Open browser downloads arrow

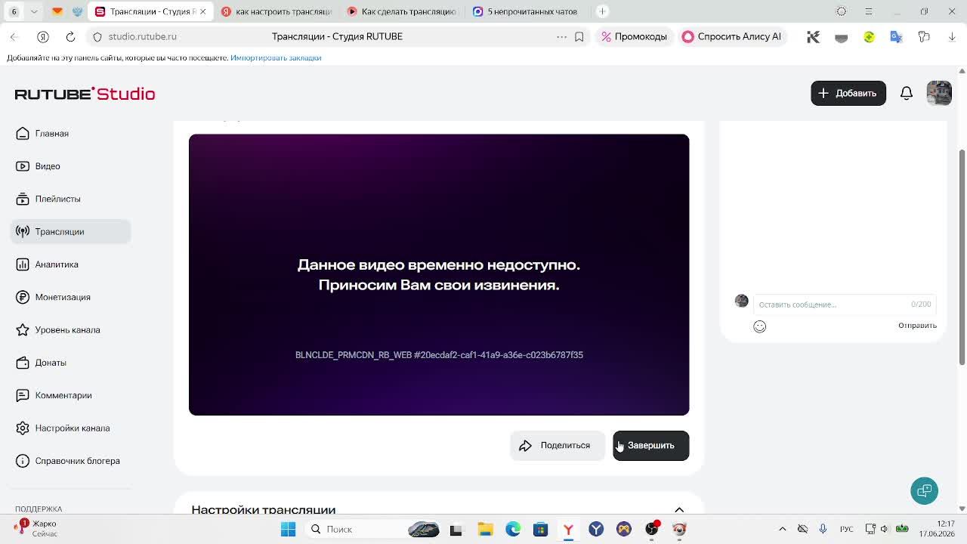(x=951, y=36)
